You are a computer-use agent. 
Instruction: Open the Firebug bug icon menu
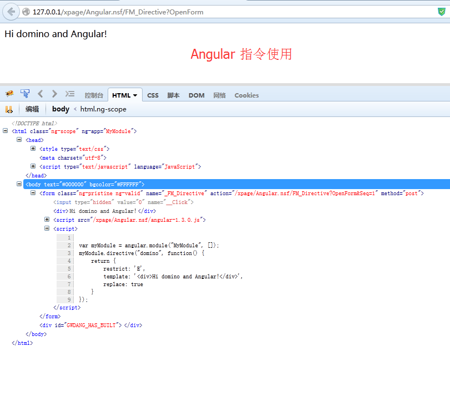coord(9,94)
